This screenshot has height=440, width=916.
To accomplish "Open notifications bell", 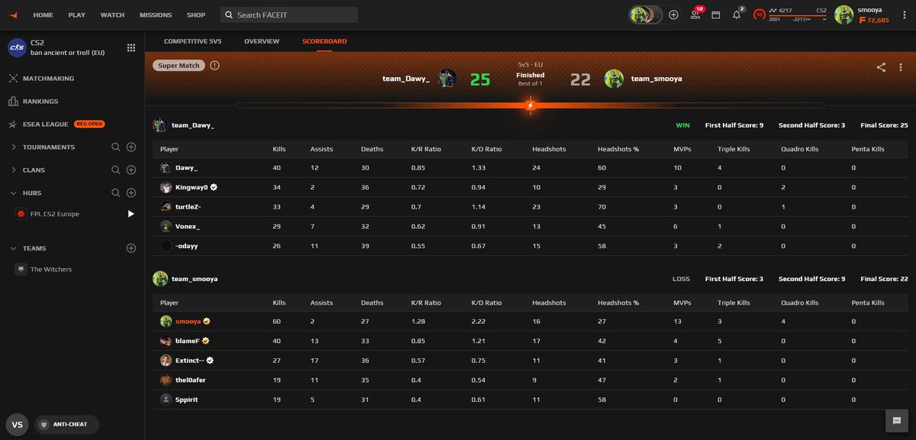I will (737, 15).
